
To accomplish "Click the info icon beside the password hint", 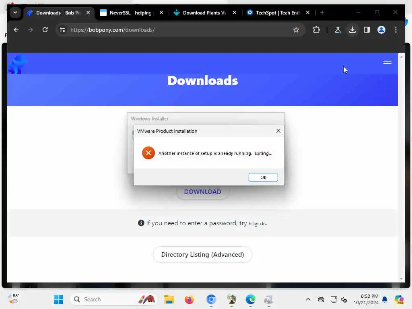I will (141, 223).
